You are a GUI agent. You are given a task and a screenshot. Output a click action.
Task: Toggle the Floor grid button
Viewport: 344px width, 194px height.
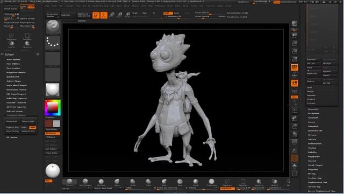coord(295,75)
